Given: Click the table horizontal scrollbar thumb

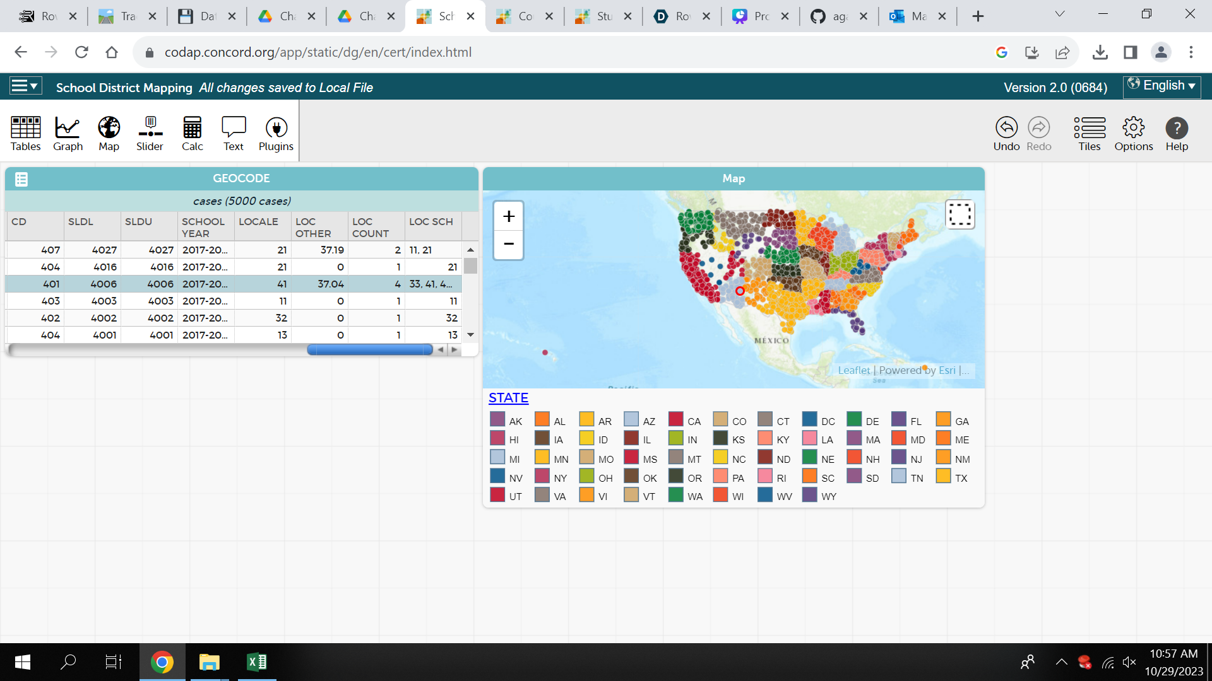Looking at the screenshot, I should (369, 349).
